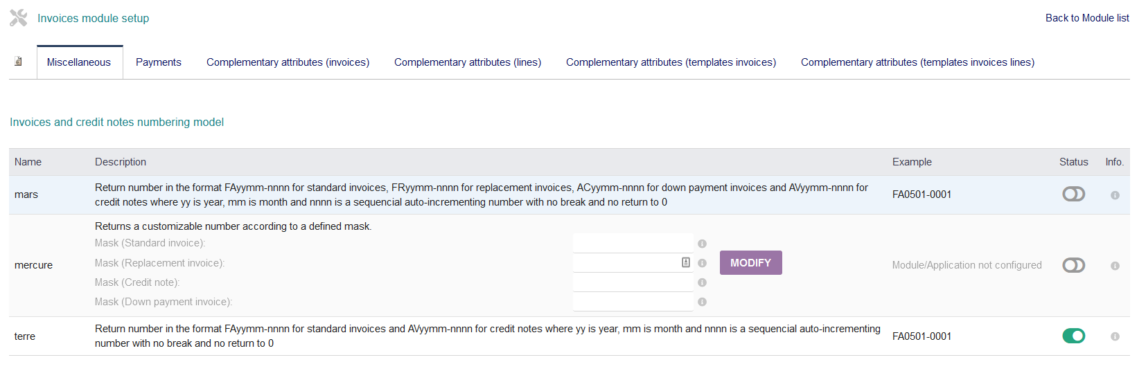Click the Standard invoice mask help icon
The width and height of the screenshot is (1146, 371).
702,244
